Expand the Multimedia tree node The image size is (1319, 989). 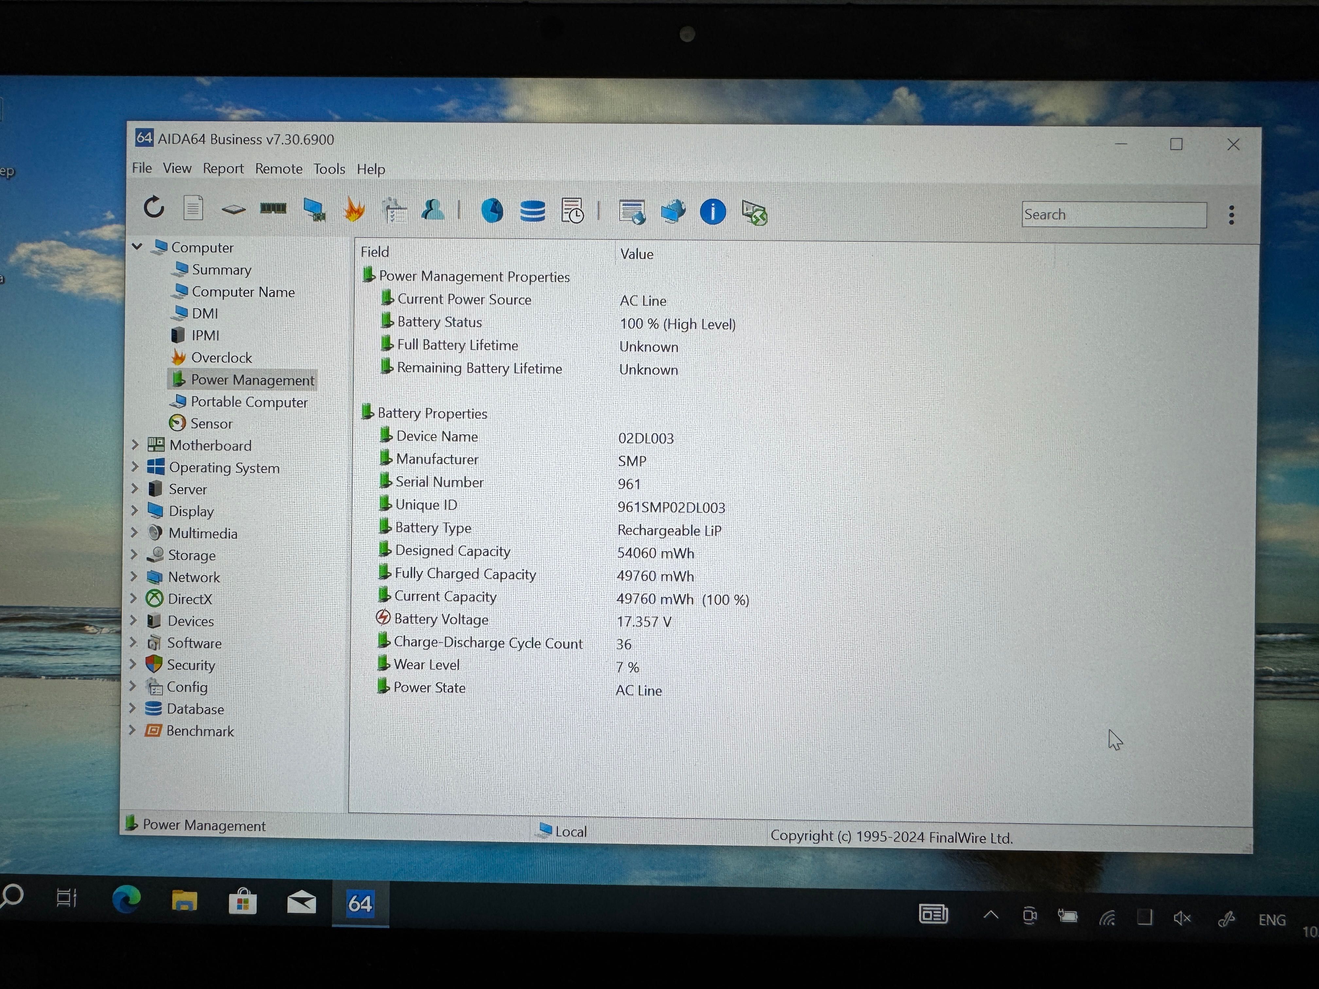(x=134, y=532)
